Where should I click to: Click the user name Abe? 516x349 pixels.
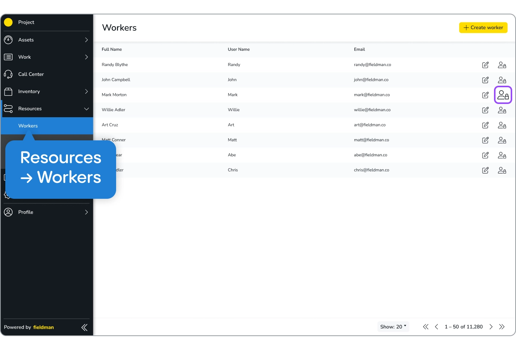coord(232,155)
